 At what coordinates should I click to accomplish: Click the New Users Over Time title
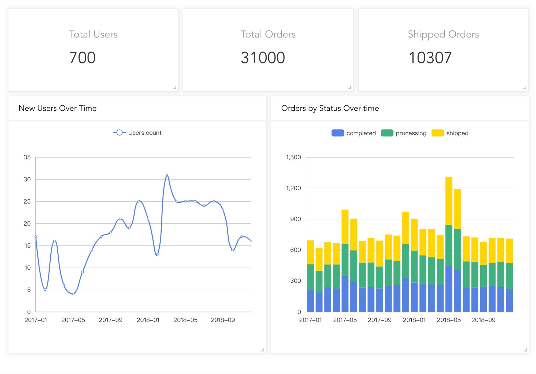58,108
